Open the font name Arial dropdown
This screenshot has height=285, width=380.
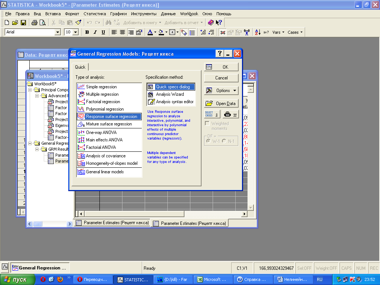click(x=58, y=32)
